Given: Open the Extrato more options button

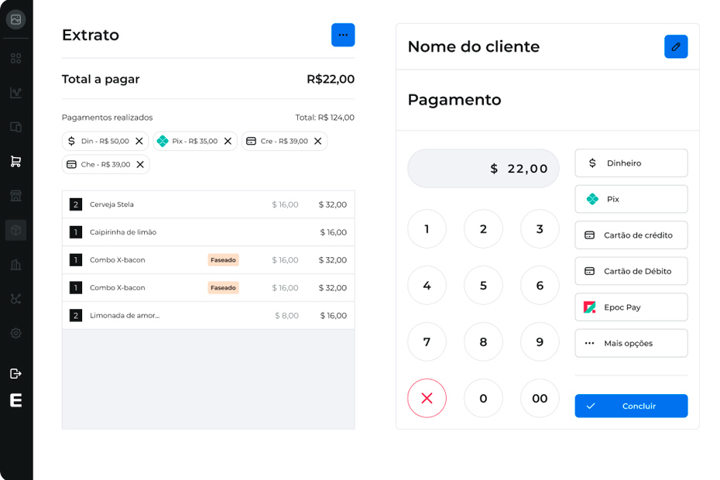Looking at the screenshot, I should click(x=343, y=35).
